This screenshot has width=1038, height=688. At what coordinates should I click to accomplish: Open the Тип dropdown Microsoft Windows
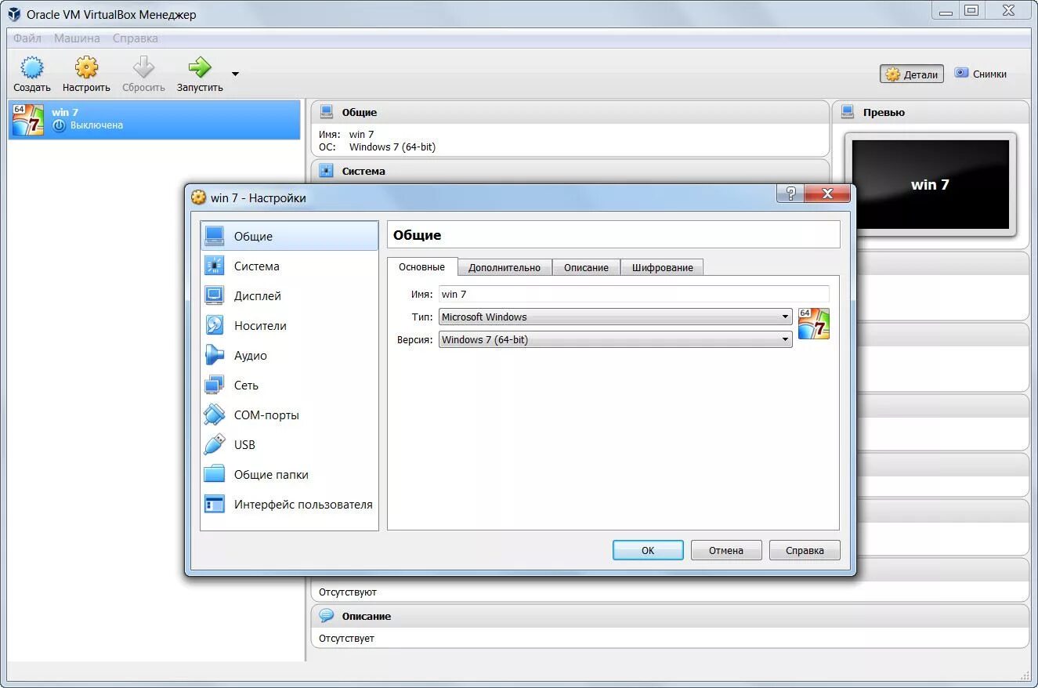tap(615, 317)
